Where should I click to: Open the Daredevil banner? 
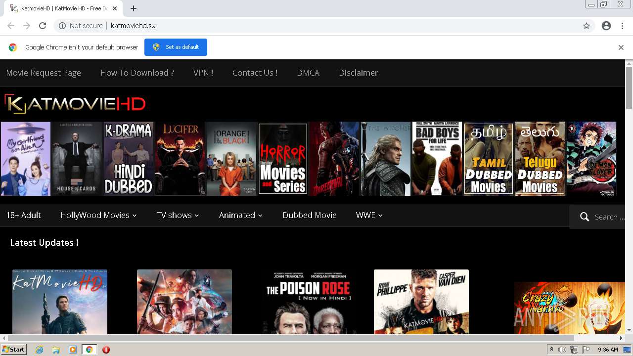click(334, 159)
